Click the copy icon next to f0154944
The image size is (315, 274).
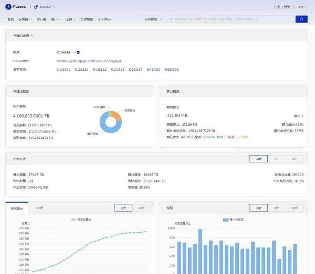coord(78,52)
